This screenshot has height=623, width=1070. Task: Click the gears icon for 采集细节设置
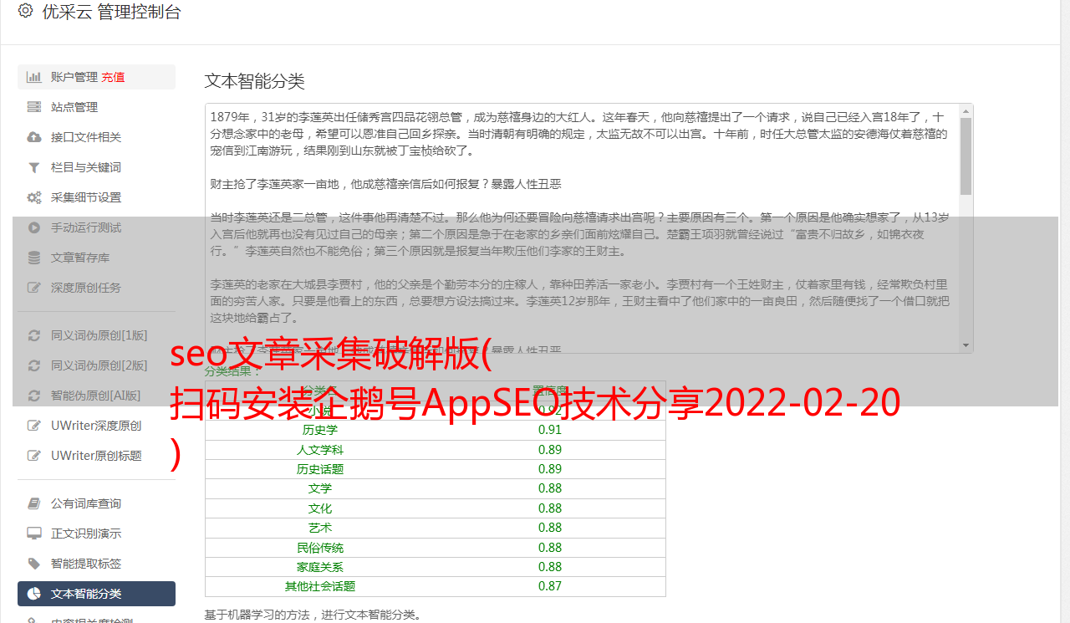pyautogui.click(x=34, y=197)
